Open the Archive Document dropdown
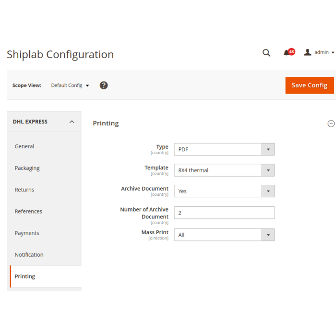 (x=224, y=191)
